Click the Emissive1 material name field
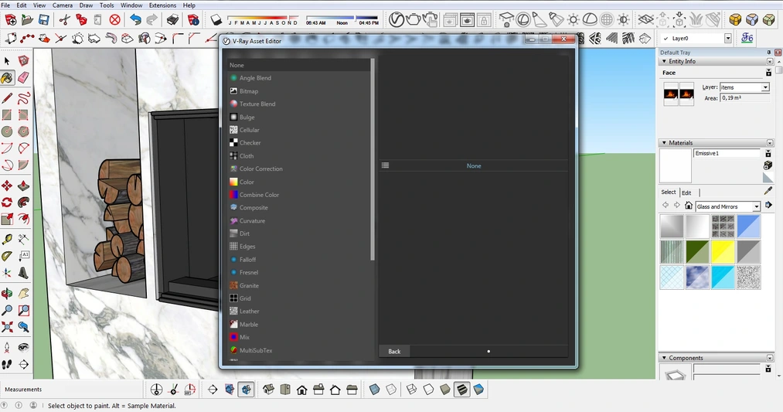783x412 pixels. [x=727, y=153]
